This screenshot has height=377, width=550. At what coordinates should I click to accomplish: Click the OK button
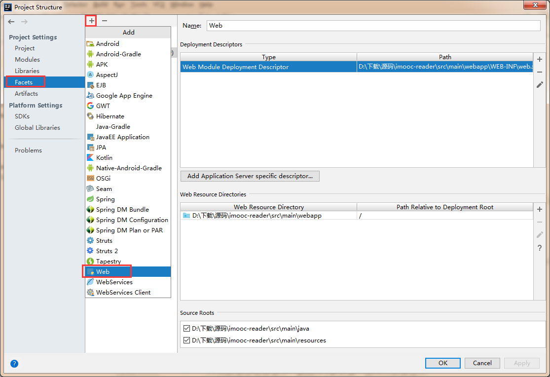(x=442, y=363)
